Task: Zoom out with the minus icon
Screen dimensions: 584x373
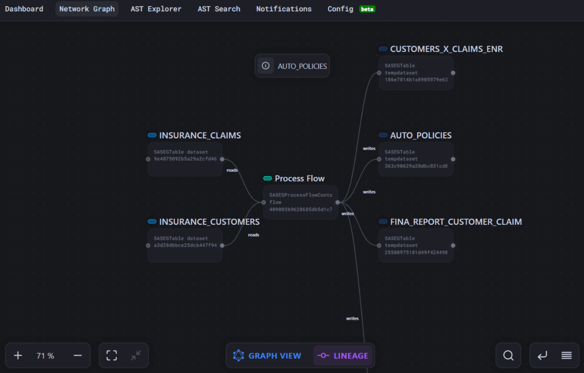Action: (x=78, y=356)
